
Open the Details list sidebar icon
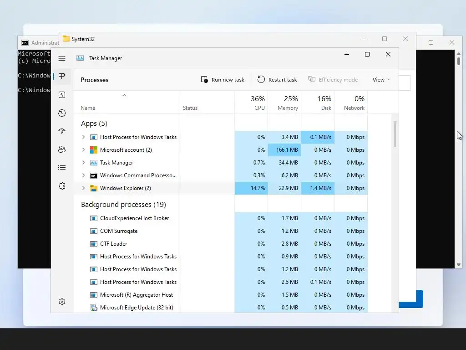(x=62, y=168)
